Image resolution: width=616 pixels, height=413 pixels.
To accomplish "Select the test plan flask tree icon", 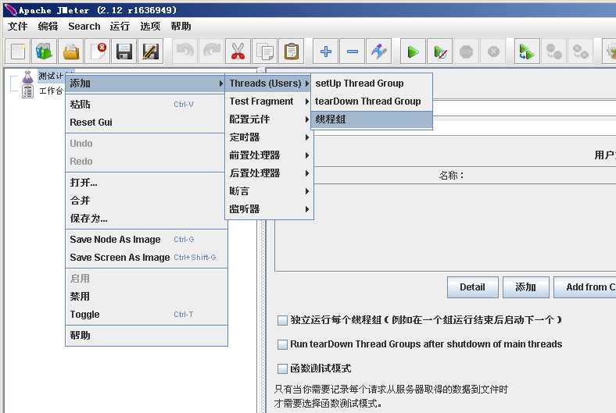I will pyautogui.click(x=27, y=77).
